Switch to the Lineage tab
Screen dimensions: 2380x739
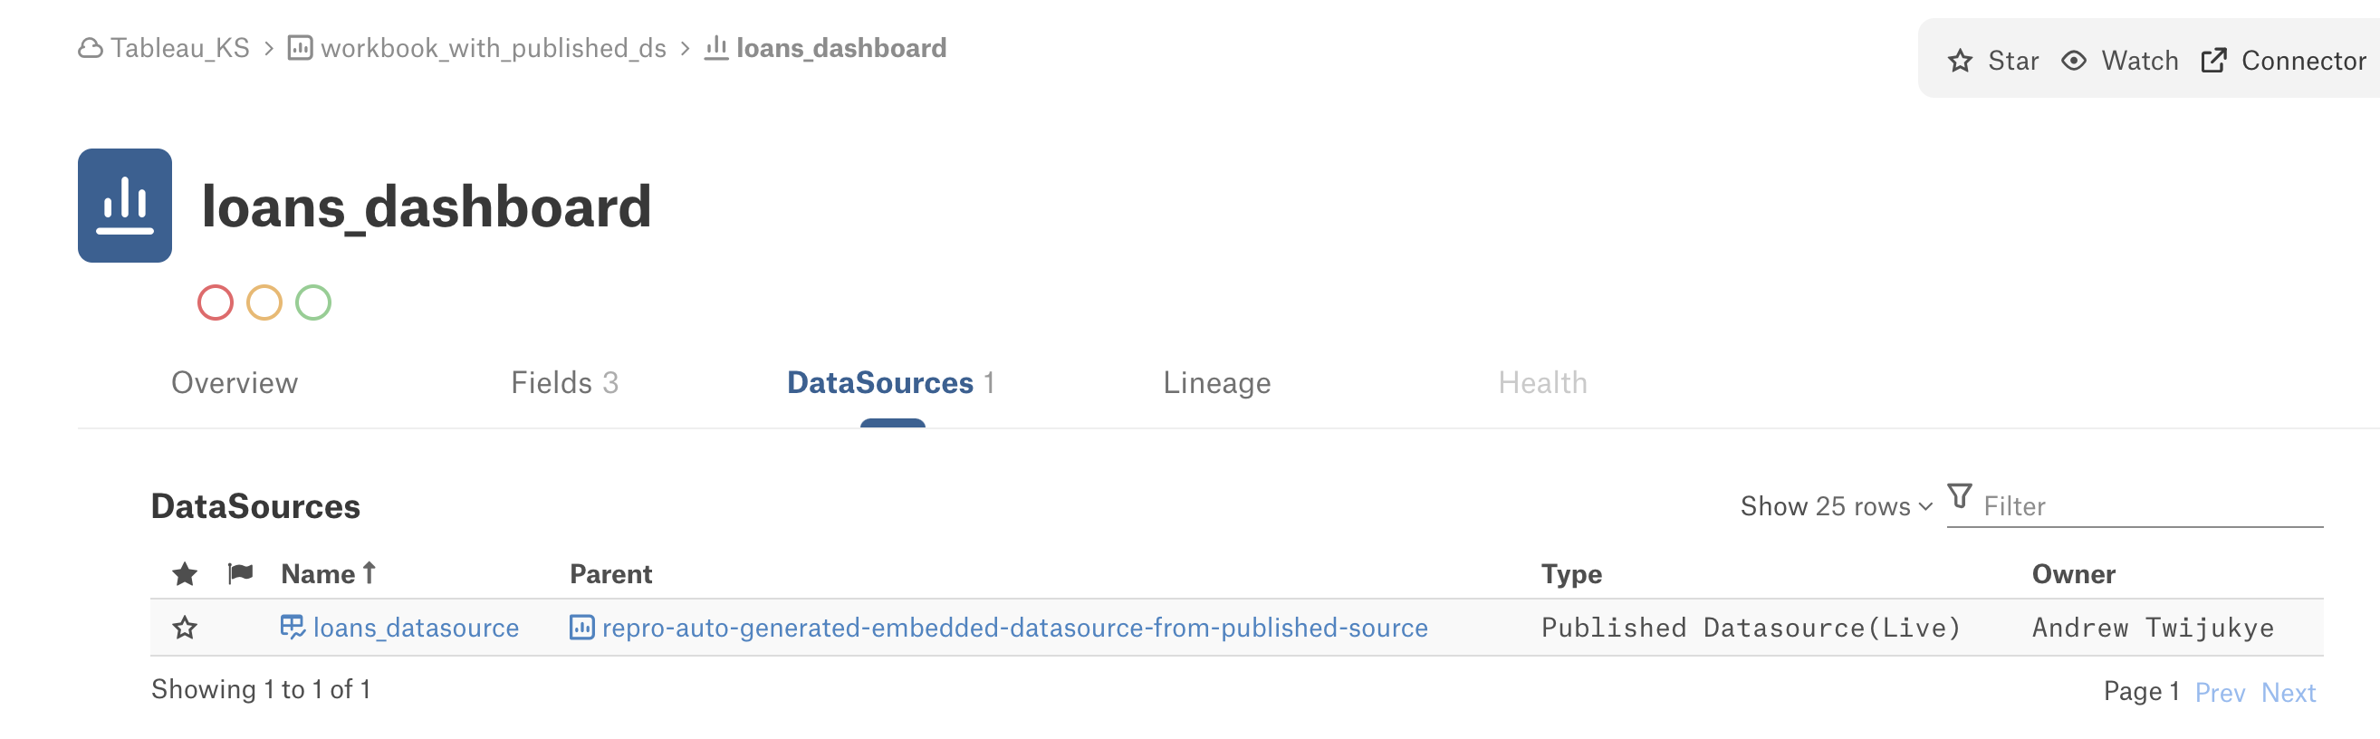(1216, 382)
